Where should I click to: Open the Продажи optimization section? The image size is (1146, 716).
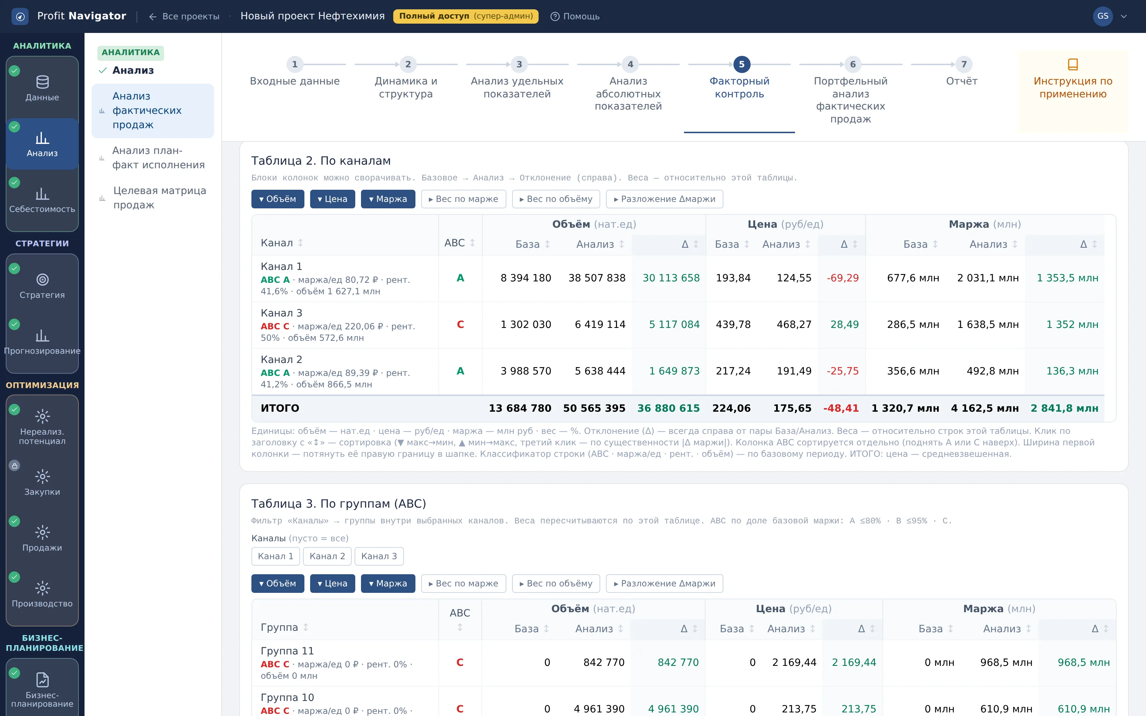point(42,538)
